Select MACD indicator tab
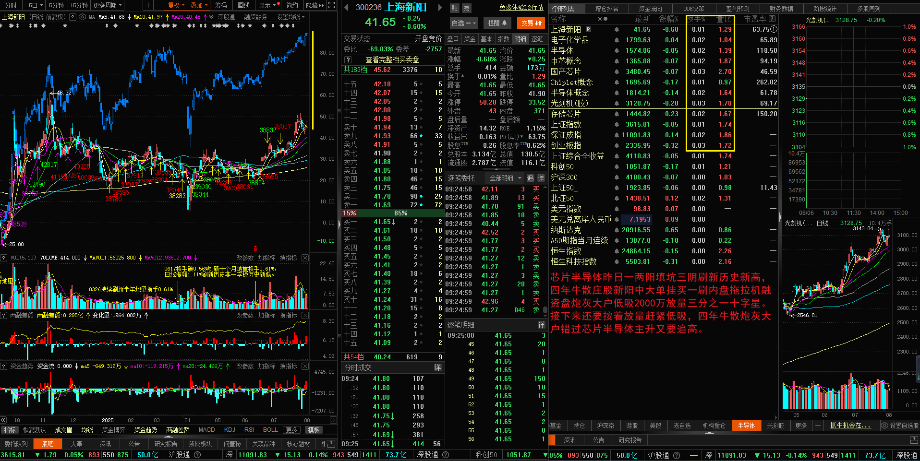Viewport: 920px width, 461px height. [x=206, y=430]
